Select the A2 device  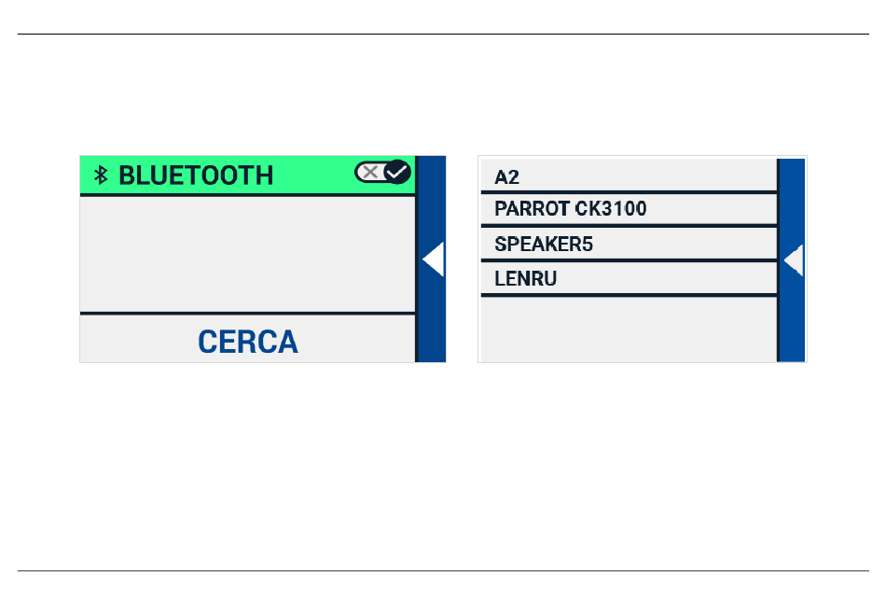pos(507,176)
